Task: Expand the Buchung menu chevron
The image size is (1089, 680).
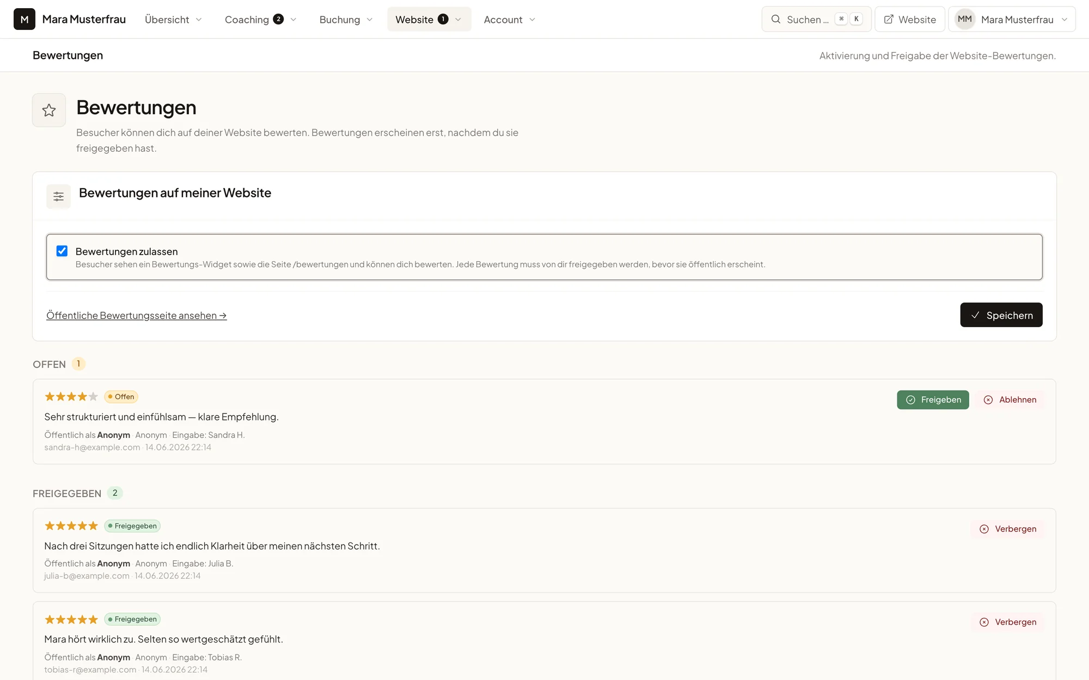Action: [370, 20]
